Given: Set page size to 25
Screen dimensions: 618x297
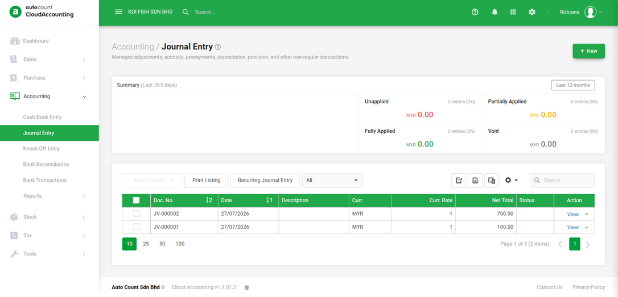Looking at the screenshot, I should point(146,244).
